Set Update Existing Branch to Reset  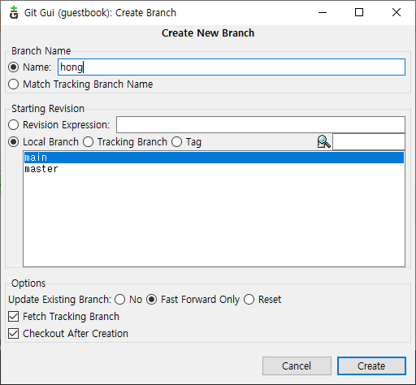249,300
